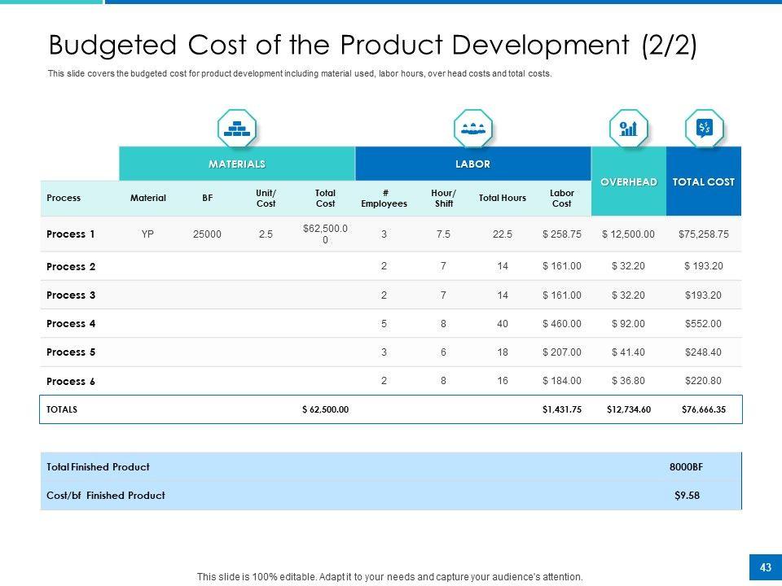Screen dimensions: 782x586
Task: Click the slide number 43 badge
Action: tap(765, 567)
